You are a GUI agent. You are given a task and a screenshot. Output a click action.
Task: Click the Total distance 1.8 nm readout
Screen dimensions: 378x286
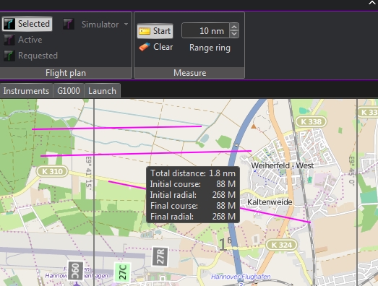pos(193,173)
